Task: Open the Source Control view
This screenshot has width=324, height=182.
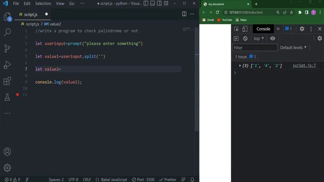Action: coord(7,49)
